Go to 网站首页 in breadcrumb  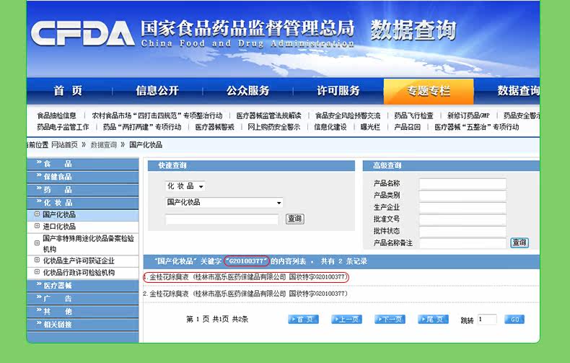[64, 145]
